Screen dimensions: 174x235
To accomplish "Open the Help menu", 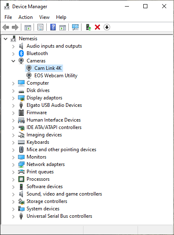I will click(61, 17).
